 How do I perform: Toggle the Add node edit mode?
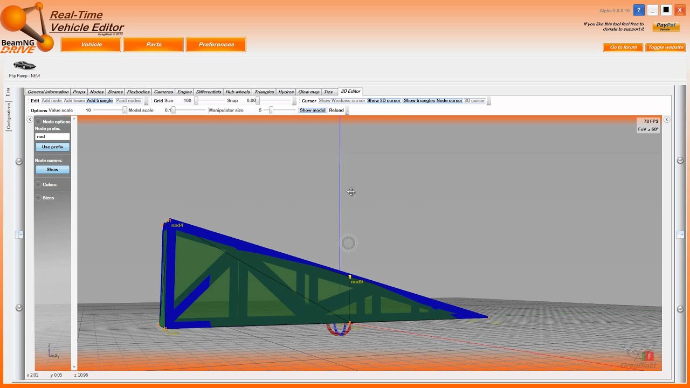tap(52, 101)
